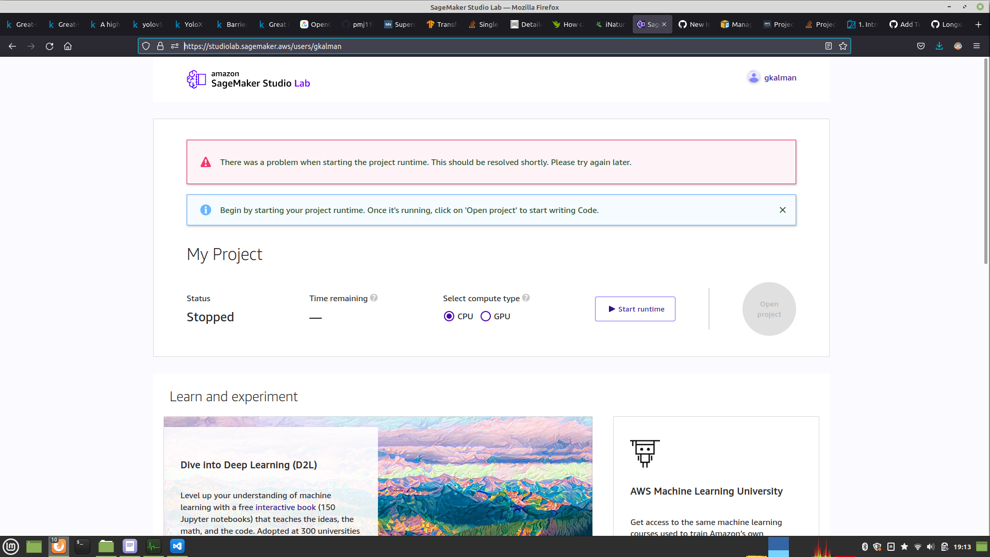Image resolution: width=990 pixels, height=557 pixels.
Task: Open a new browser tab
Action: (978, 24)
